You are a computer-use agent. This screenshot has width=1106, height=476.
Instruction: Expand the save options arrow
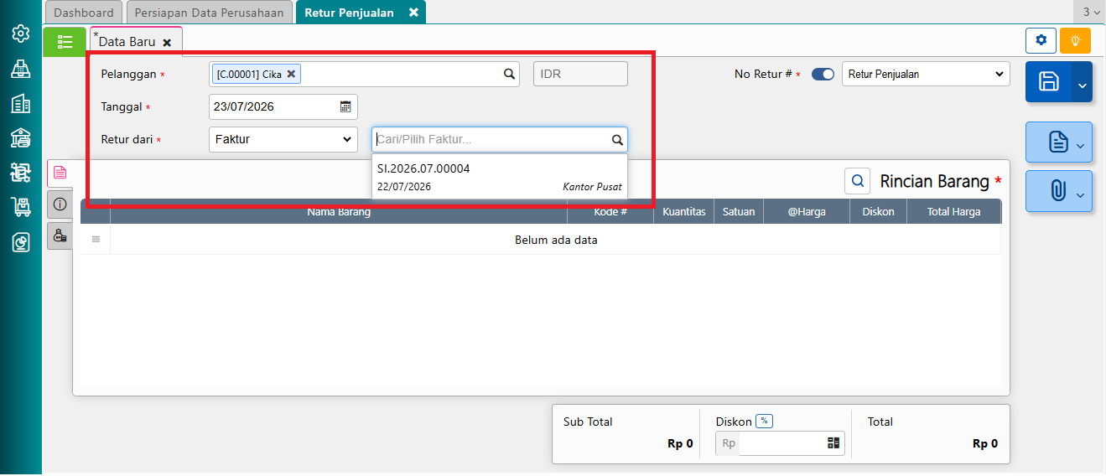point(1083,83)
